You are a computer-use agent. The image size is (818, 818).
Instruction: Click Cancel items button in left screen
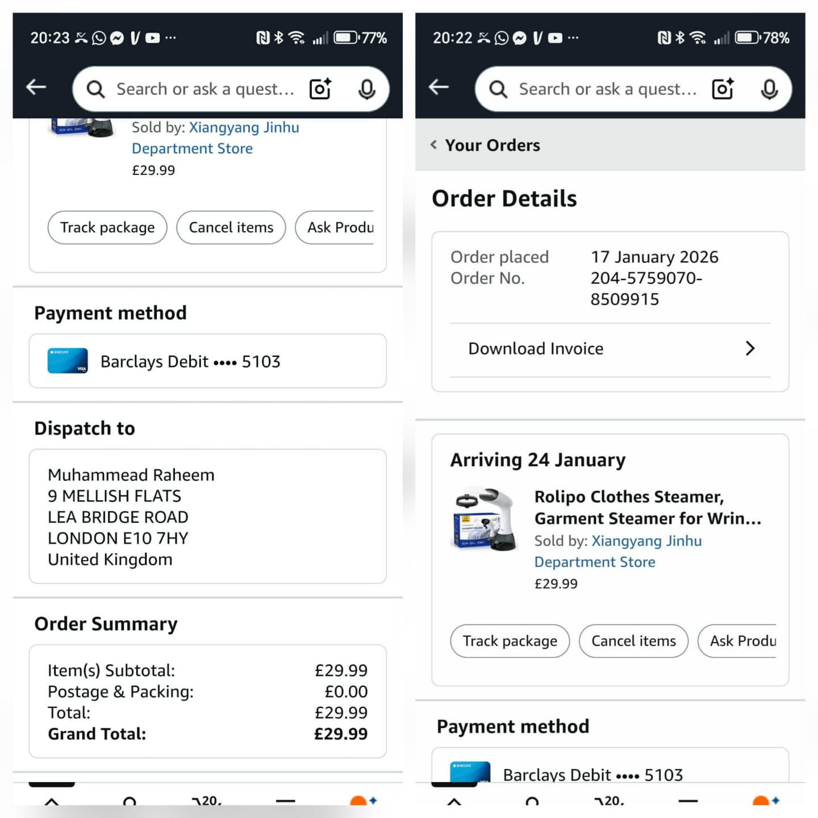tap(231, 227)
